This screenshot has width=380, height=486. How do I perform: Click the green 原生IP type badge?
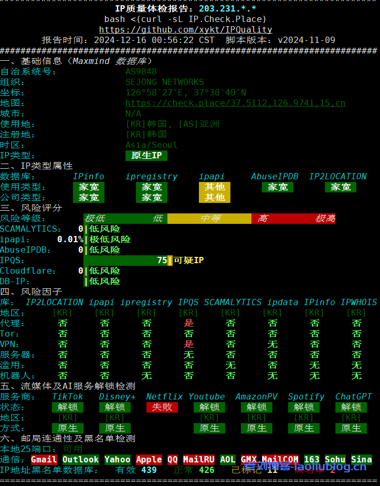(x=146, y=155)
